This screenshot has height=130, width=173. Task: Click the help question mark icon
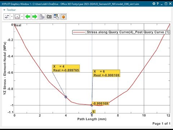(x=158, y=4)
